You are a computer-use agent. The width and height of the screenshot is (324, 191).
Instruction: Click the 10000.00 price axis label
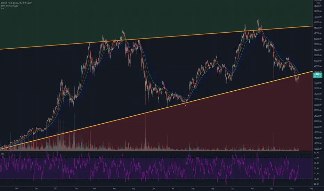318,149
